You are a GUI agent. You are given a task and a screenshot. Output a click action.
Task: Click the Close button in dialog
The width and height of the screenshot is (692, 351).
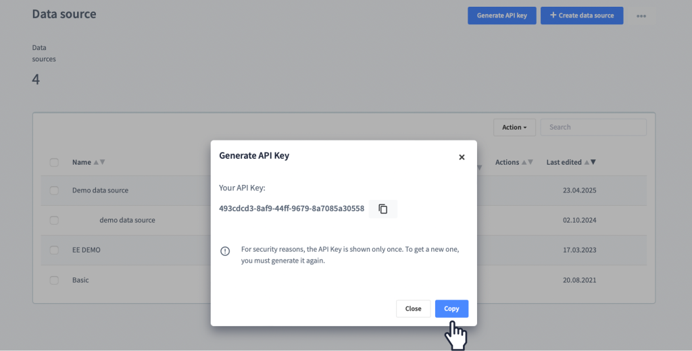(413, 308)
